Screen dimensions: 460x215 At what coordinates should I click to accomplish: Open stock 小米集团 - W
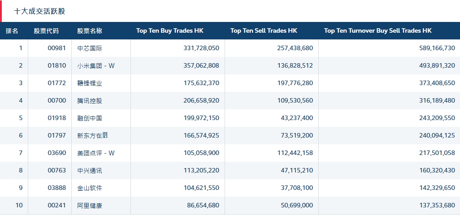96,66
